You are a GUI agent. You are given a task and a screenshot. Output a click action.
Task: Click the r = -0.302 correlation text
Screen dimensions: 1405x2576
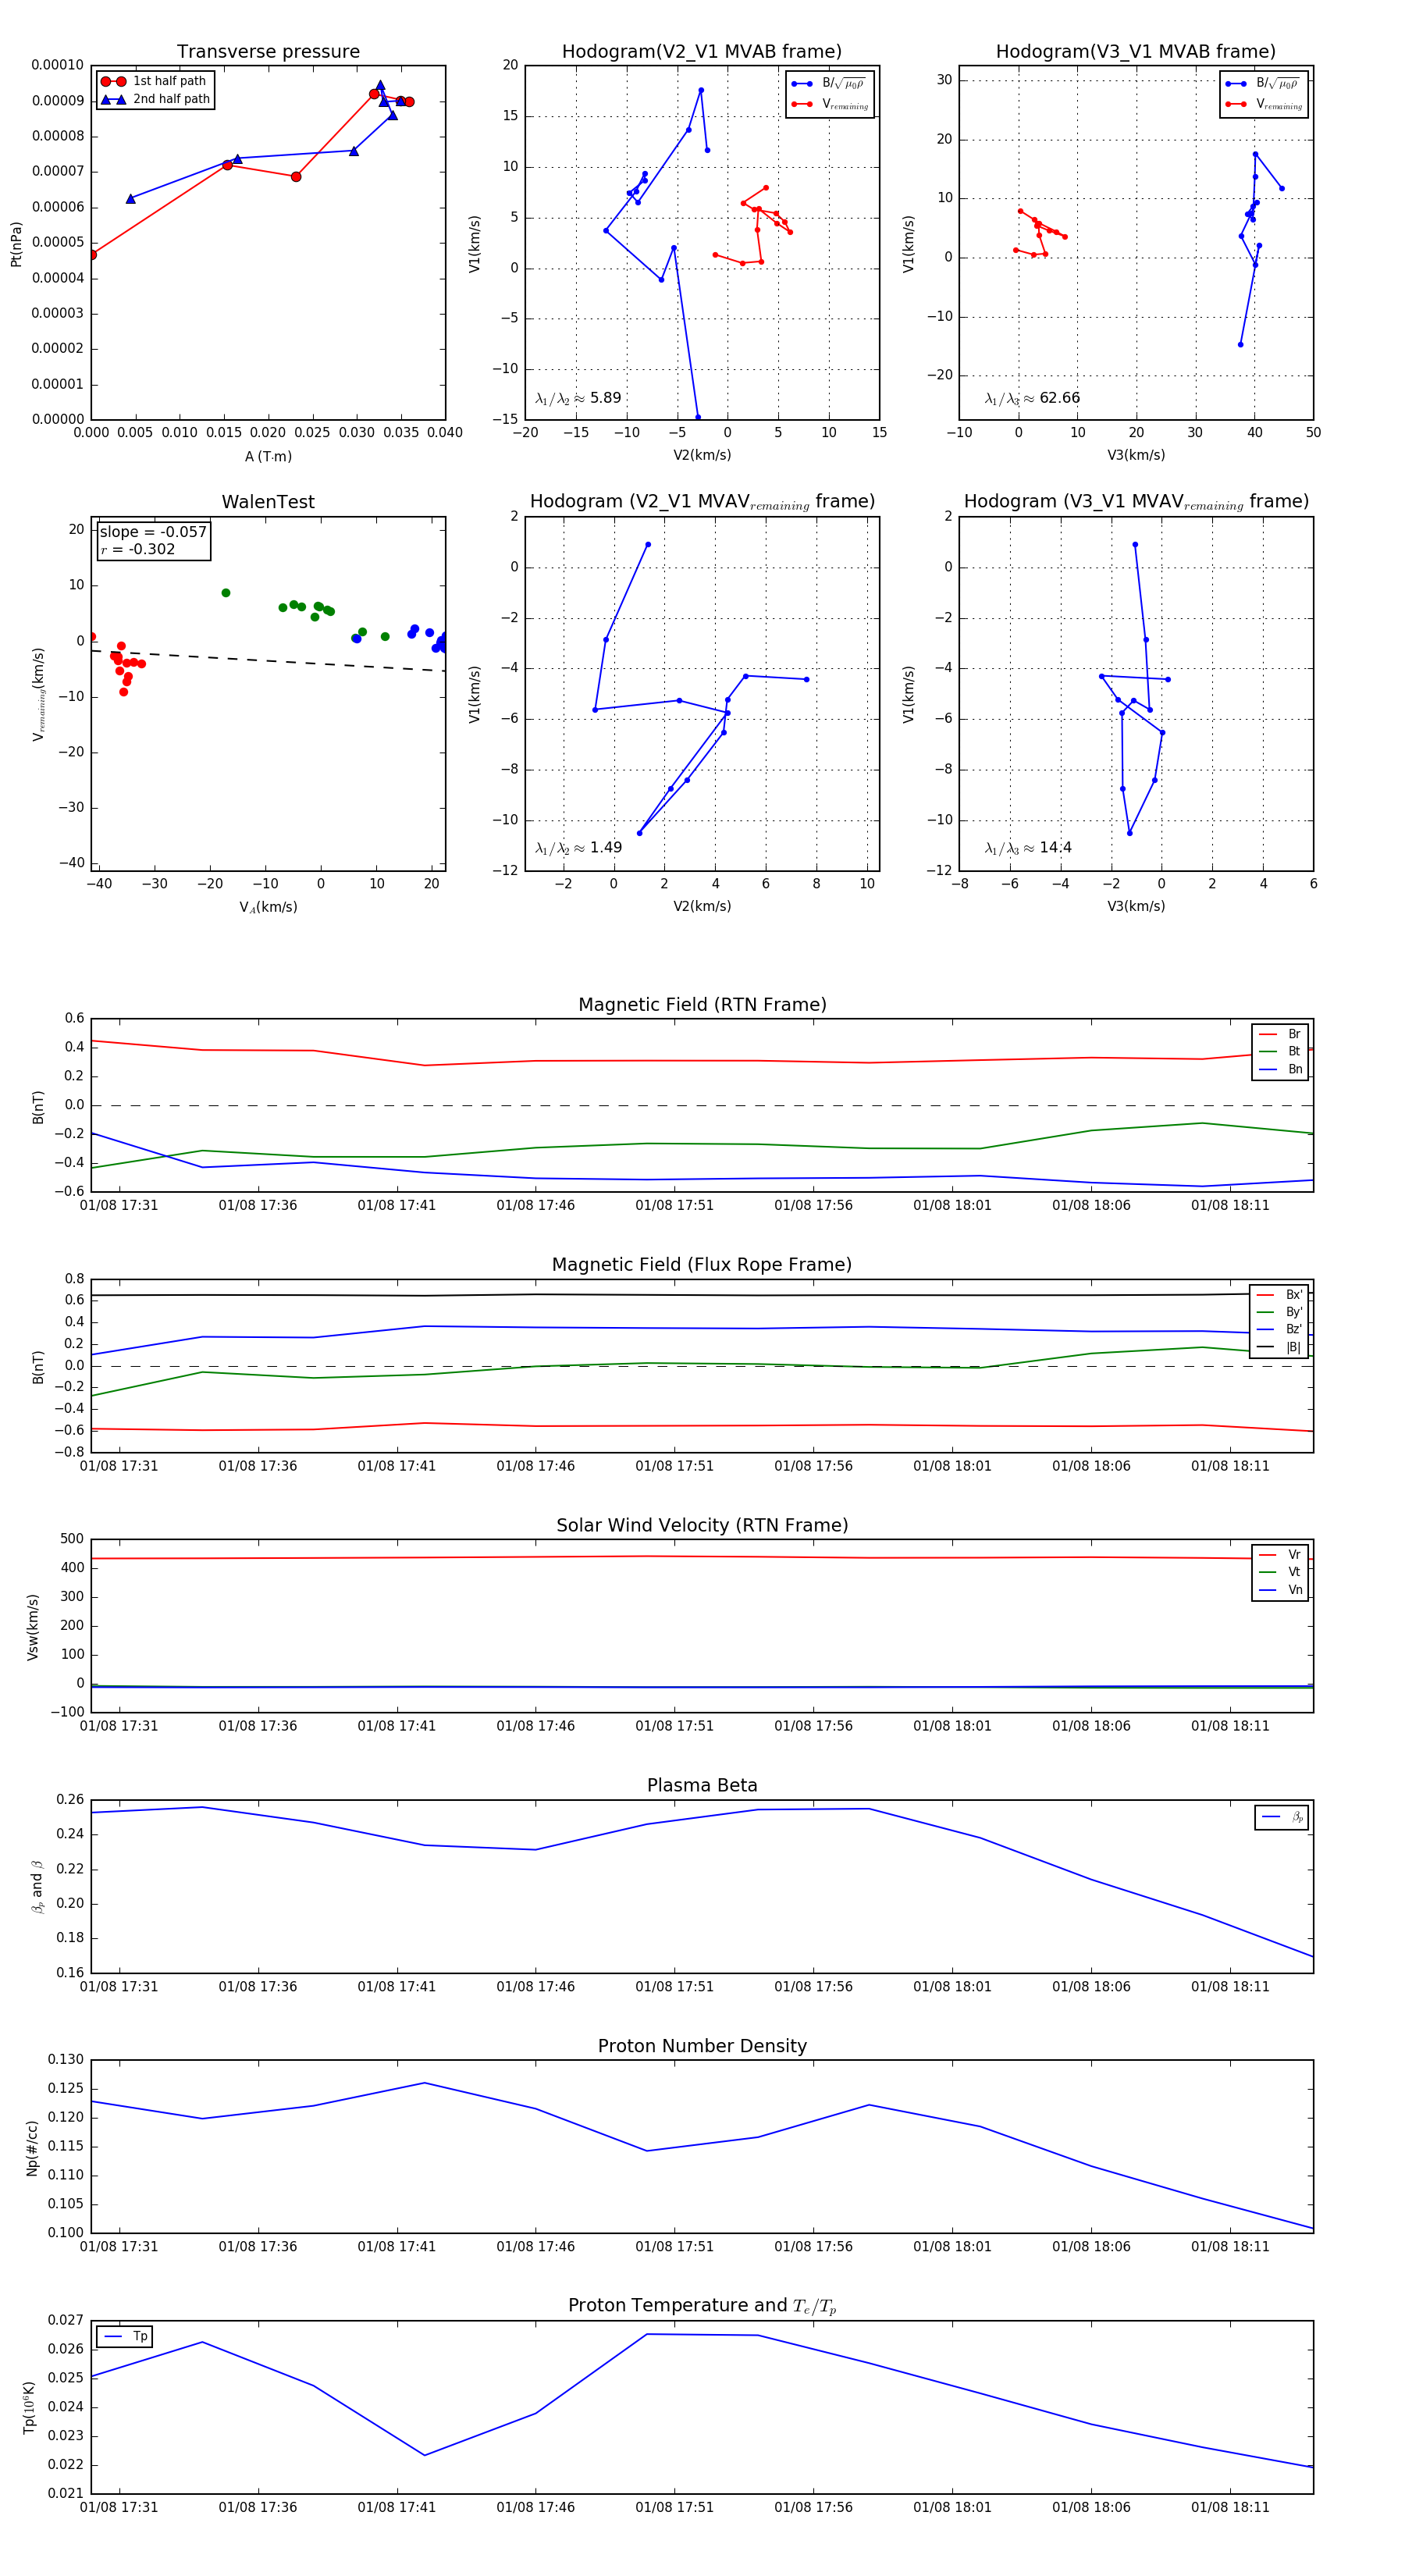138,549
